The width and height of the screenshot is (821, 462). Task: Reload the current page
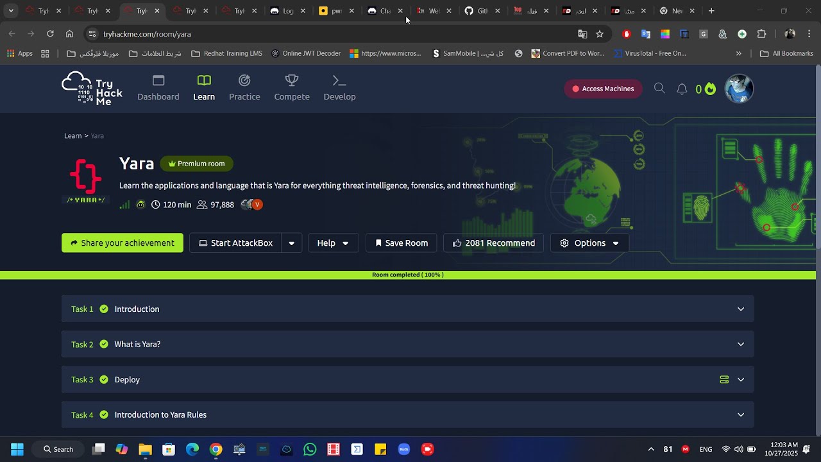tap(50, 34)
